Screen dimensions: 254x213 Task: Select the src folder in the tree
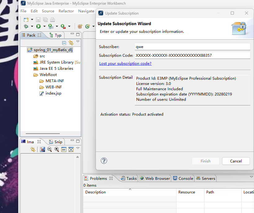(x=39, y=56)
